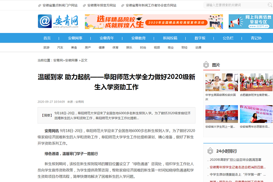Screen dimensions: 273x182
Task: Open the 2020年全国精品高校海报宣传活动 banner ad
Action: coord(154,22)
